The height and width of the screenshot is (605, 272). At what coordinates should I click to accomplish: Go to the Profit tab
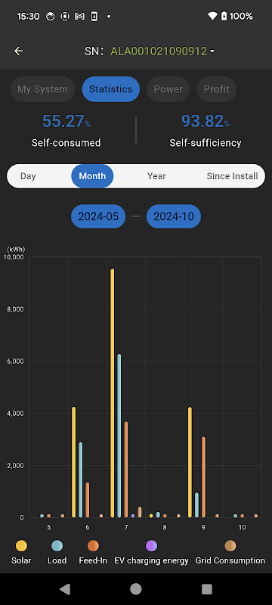pyautogui.click(x=217, y=89)
